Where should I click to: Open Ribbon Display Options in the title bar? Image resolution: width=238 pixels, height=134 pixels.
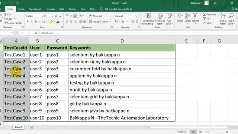[215, 3]
